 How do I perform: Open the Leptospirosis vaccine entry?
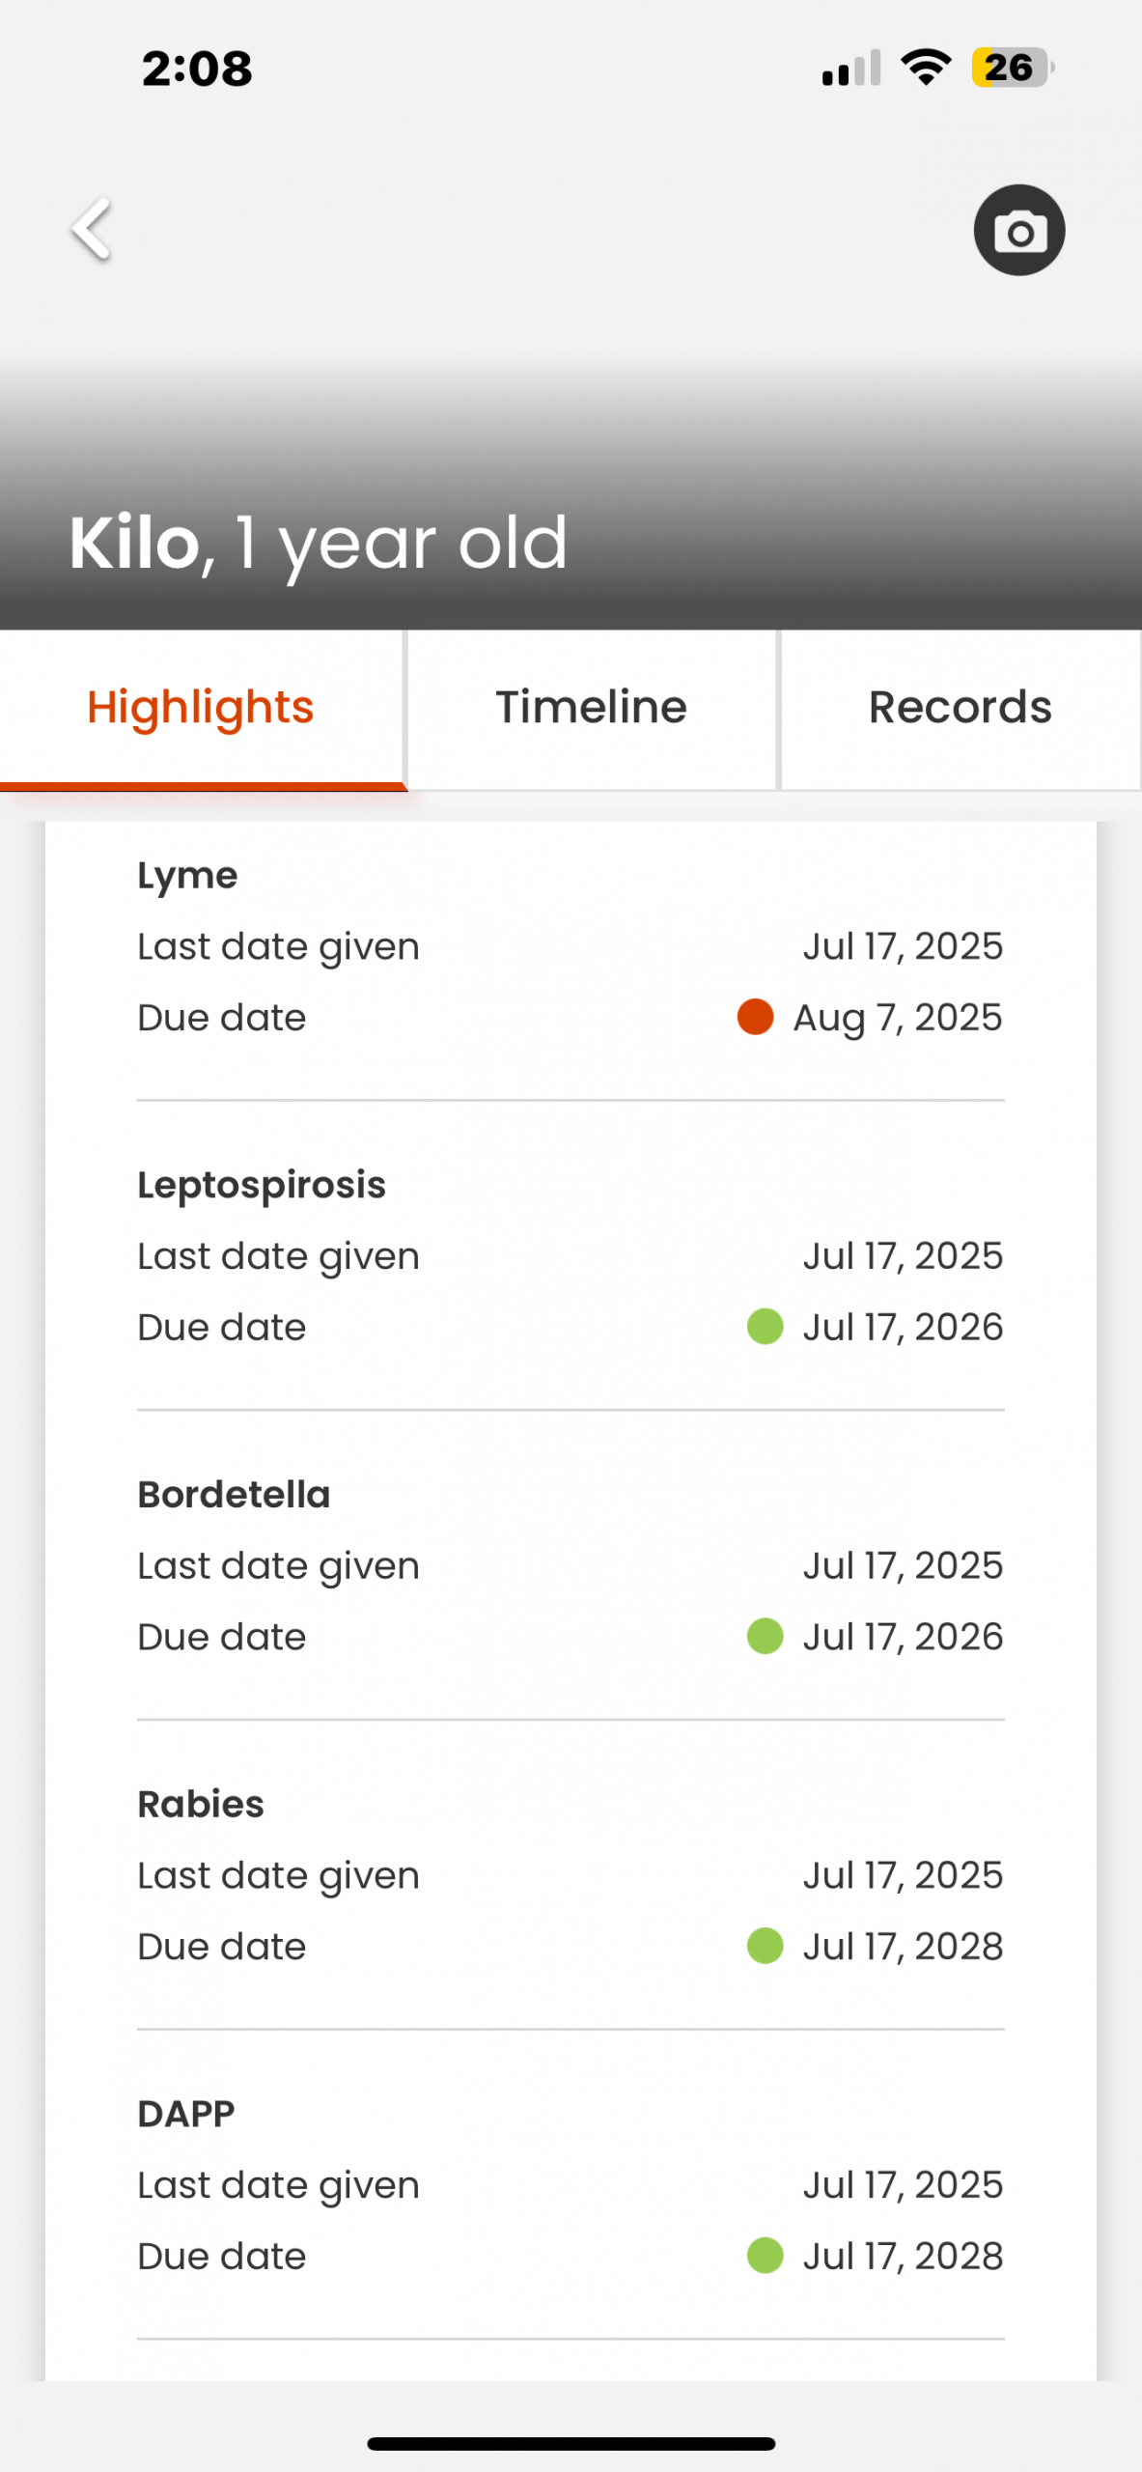[x=262, y=1185]
